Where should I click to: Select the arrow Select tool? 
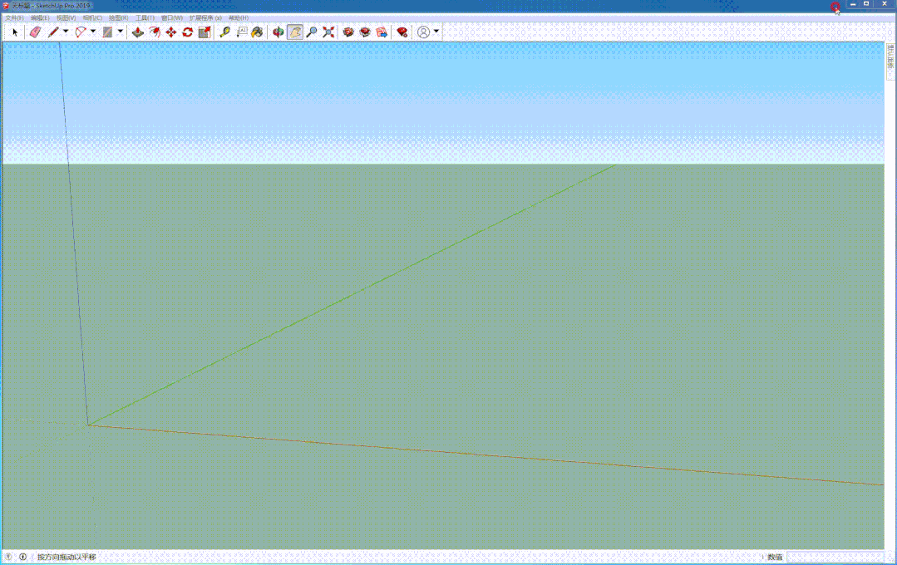[x=15, y=32]
